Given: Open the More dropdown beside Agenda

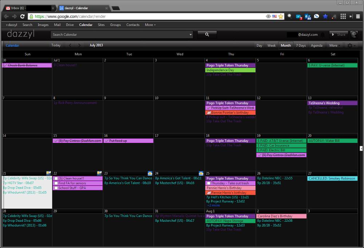Looking at the screenshot, I should pos(335,45).
